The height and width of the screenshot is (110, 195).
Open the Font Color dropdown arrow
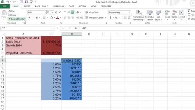tap(60, 18)
